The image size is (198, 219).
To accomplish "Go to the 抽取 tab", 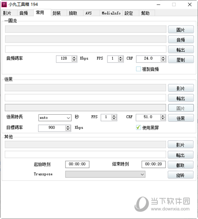I will pyautogui.click(x=75, y=13).
